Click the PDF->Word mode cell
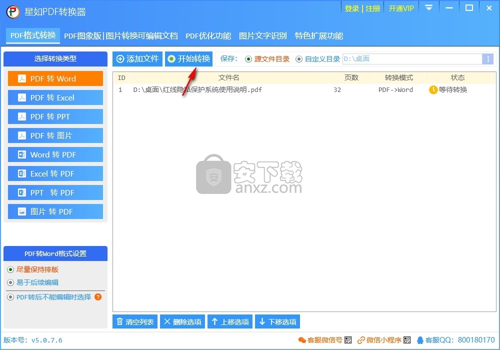This screenshot has width=500, height=350. (395, 90)
